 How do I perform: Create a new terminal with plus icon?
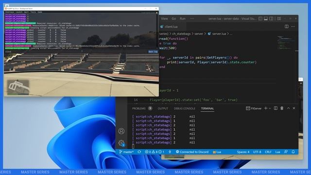(266, 108)
